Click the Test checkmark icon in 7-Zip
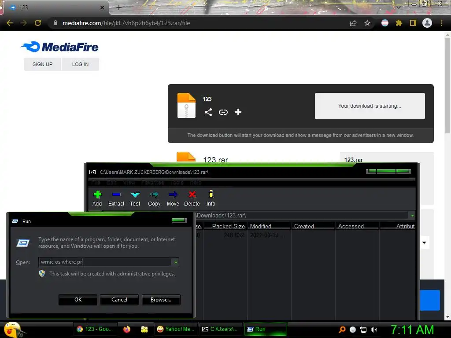451x338 pixels. [135, 195]
